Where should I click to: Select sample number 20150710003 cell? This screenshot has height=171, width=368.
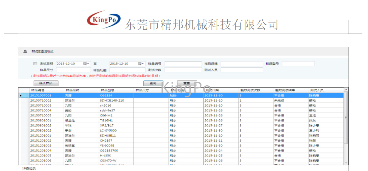tap(46, 106)
